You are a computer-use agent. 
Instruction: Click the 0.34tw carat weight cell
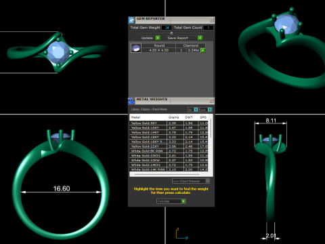coord(194,50)
